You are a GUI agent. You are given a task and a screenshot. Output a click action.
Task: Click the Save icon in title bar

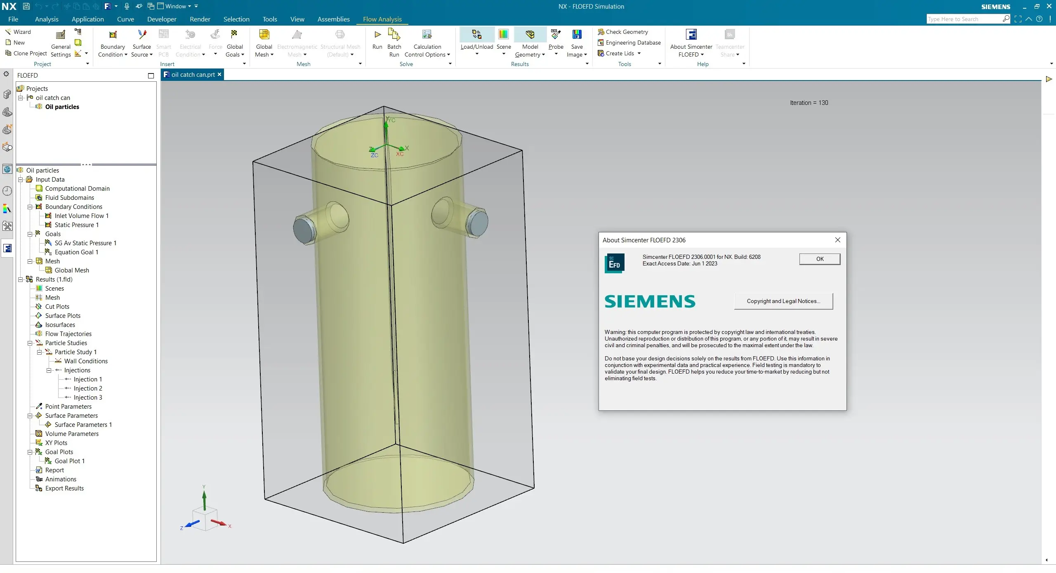[x=26, y=6]
